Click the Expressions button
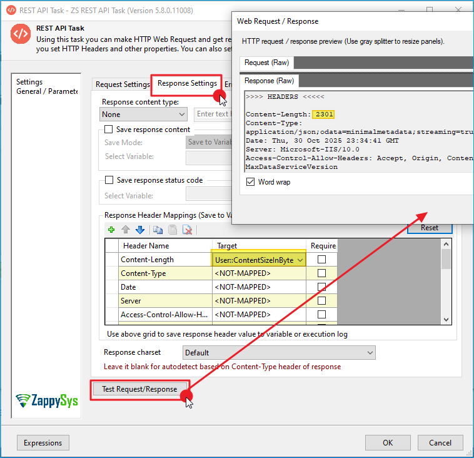 point(43,443)
